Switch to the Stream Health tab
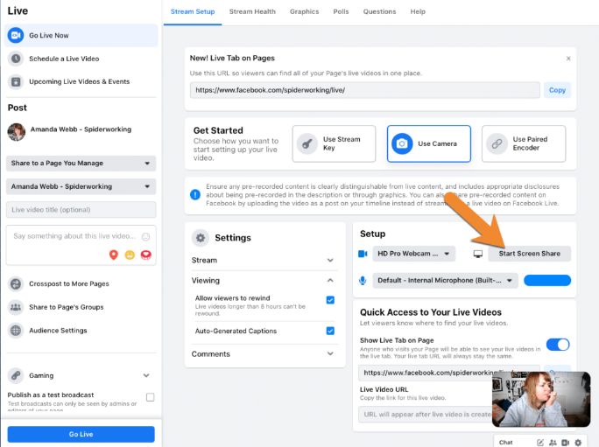The width and height of the screenshot is (599, 447). (252, 11)
